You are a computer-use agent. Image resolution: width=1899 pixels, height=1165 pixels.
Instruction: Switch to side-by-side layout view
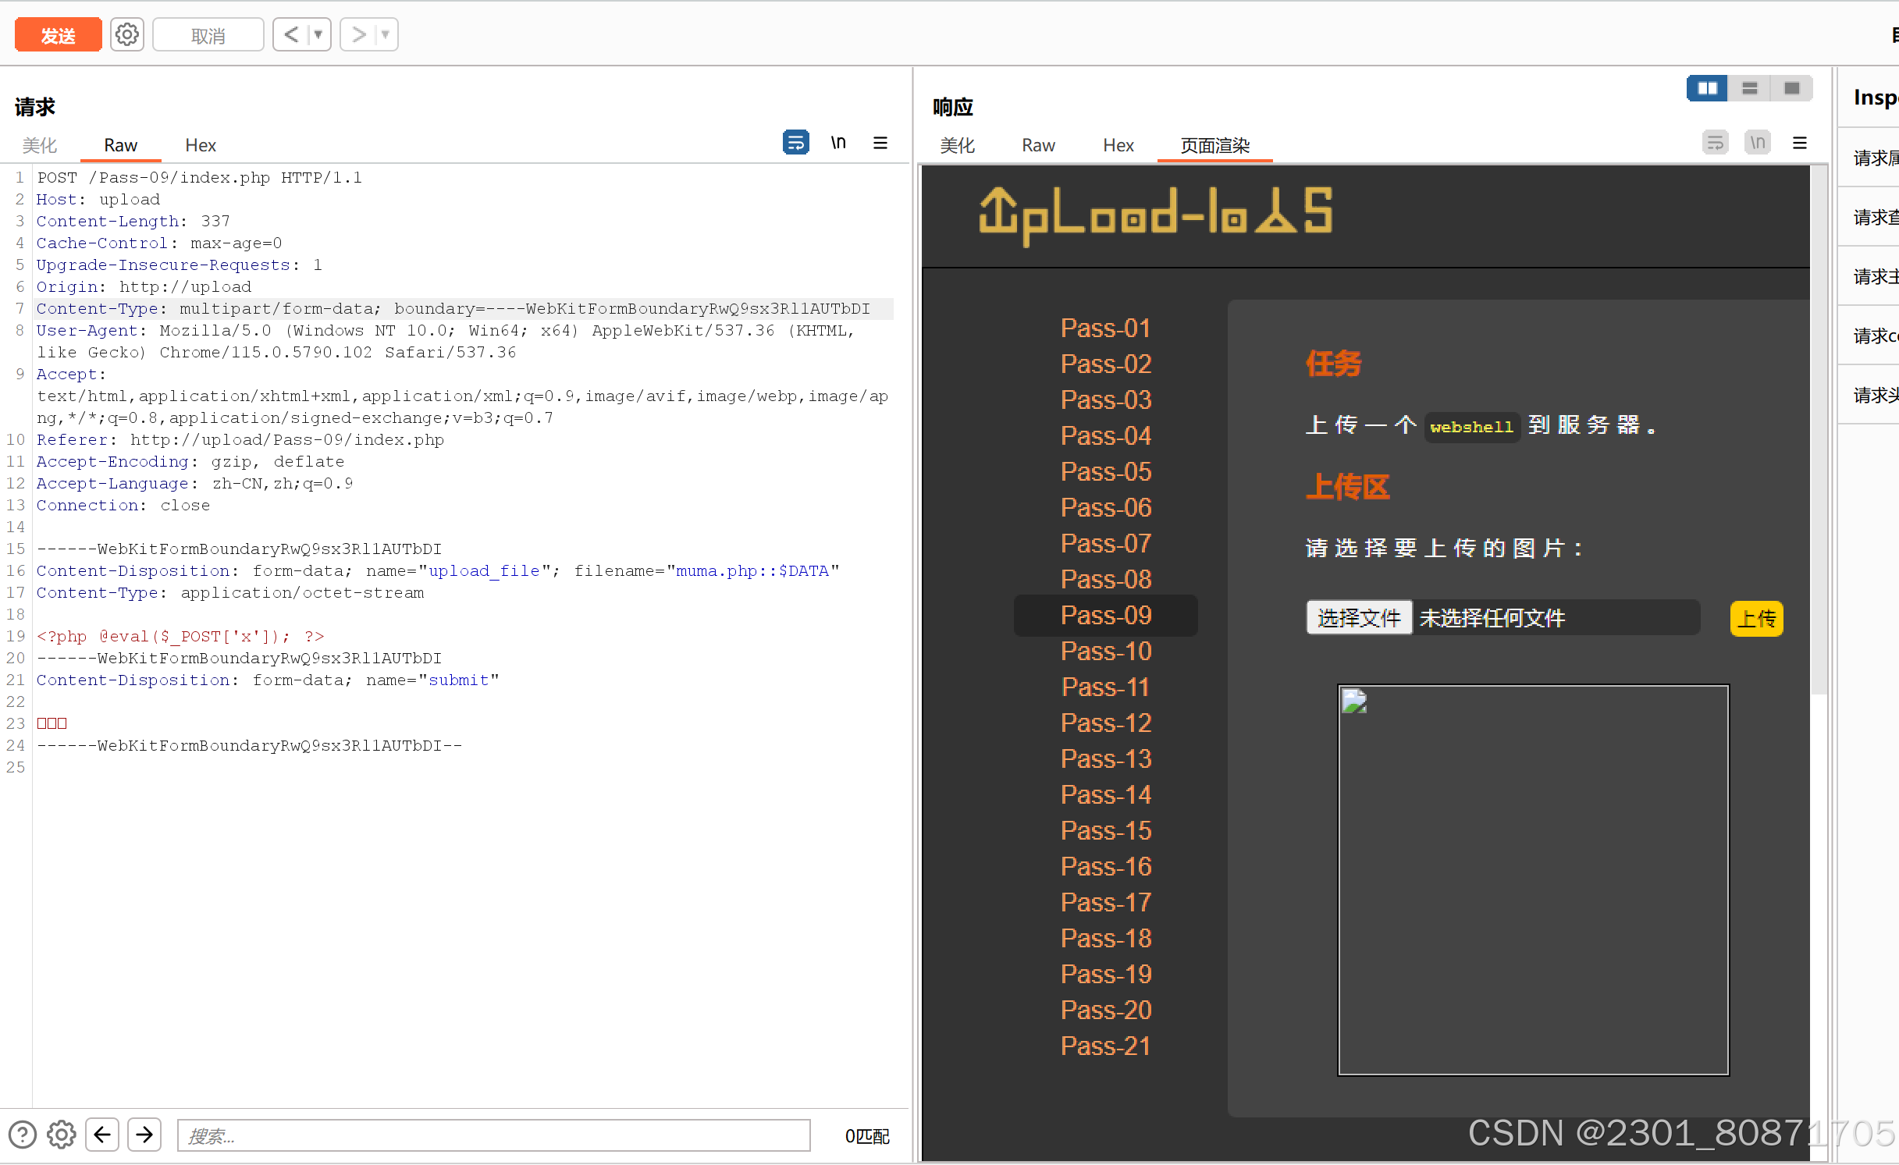[1707, 88]
